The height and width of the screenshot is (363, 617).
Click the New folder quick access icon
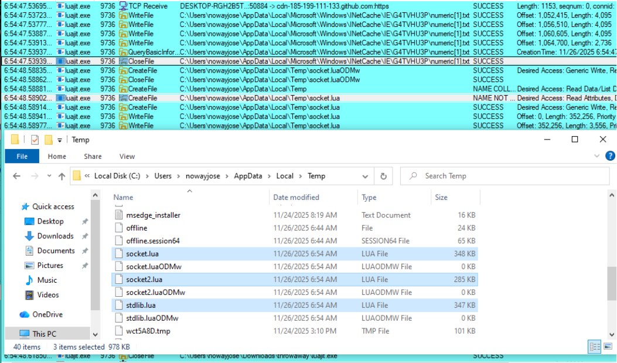(x=49, y=140)
